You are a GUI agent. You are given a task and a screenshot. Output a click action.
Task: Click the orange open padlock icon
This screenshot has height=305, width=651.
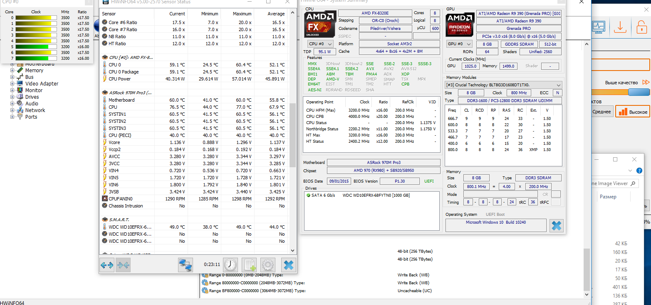coord(641,27)
